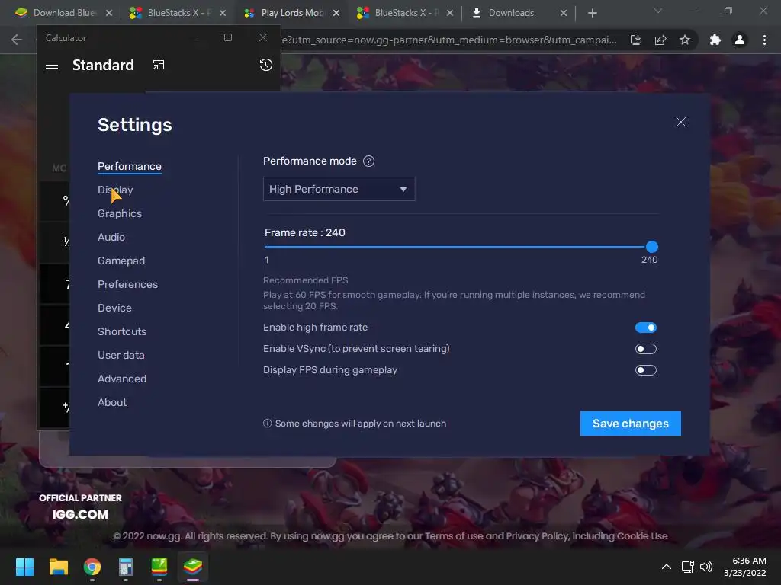Open File Explorer from the taskbar
781x585 pixels.
tap(58, 567)
